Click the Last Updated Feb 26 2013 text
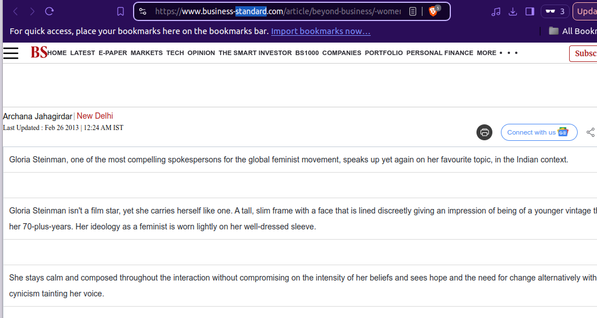 point(63,128)
